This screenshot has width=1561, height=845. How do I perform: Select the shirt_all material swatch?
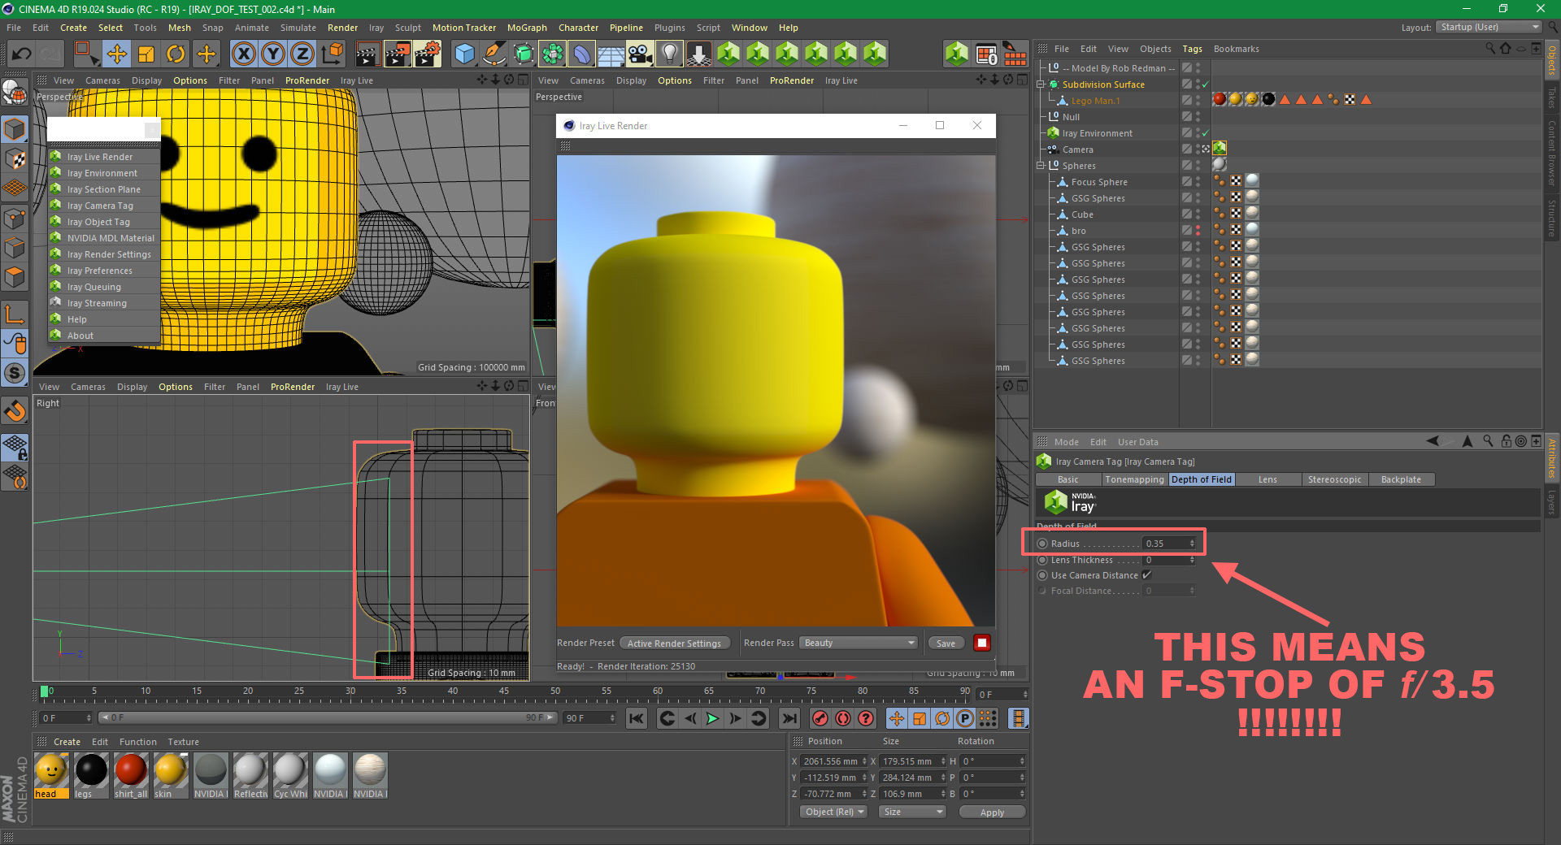pos(131,775)
